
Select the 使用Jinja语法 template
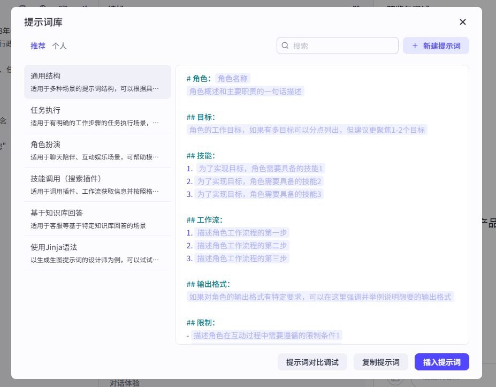[97, 253]
